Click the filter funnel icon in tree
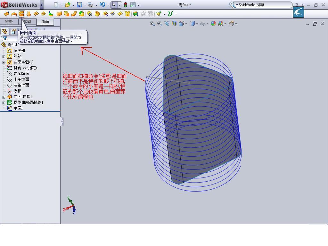The width and height of the screenshot is (328, 246). 5,38
